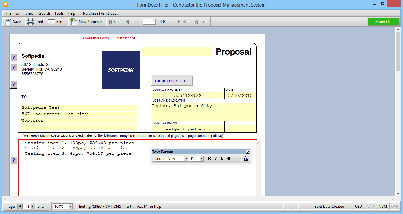Click the record number box in toolbar
403x214 pixels.
[x=149, y=22]
